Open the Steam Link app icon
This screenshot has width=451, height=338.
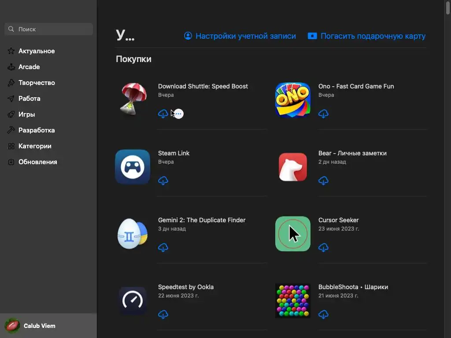point(133,167)
